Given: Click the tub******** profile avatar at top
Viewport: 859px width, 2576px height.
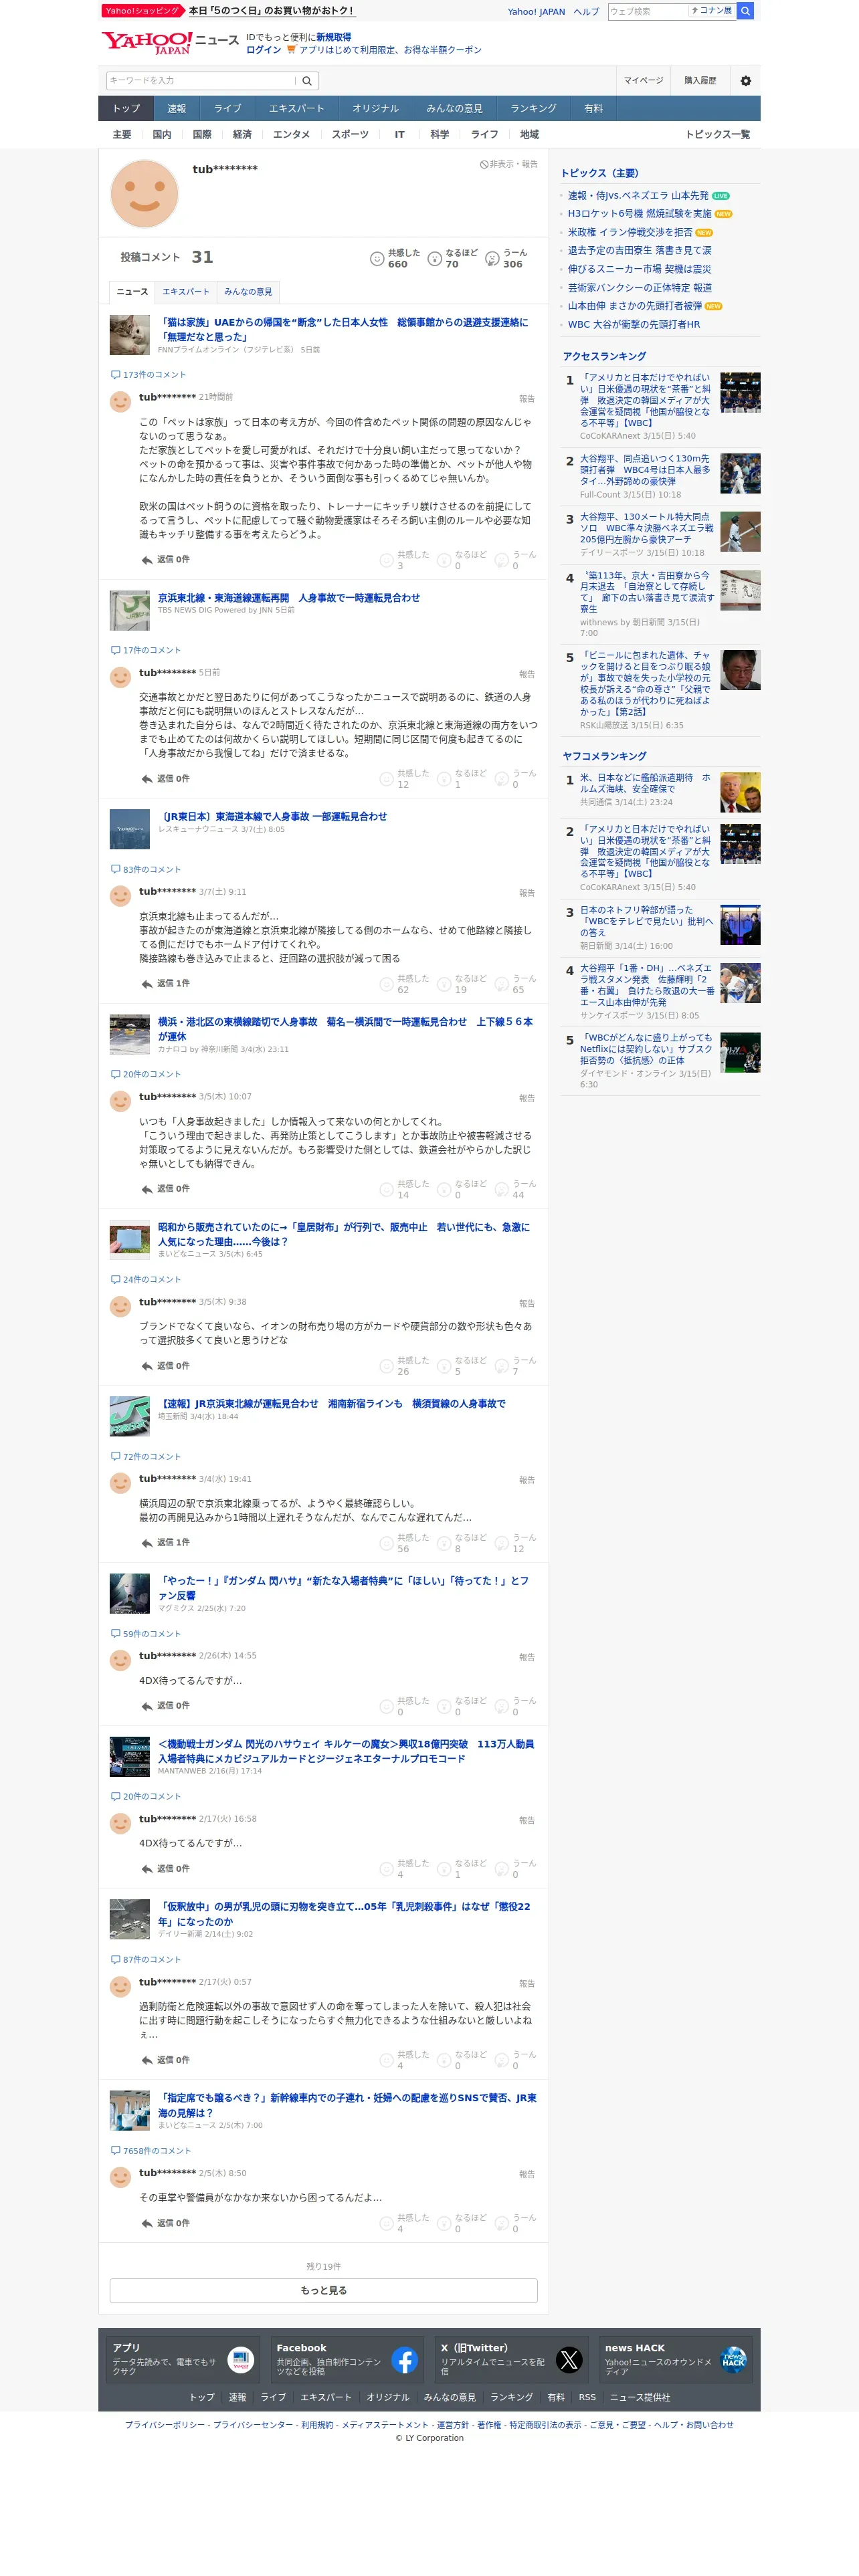Looking at the screenshot, I should (x=144, y=194).
